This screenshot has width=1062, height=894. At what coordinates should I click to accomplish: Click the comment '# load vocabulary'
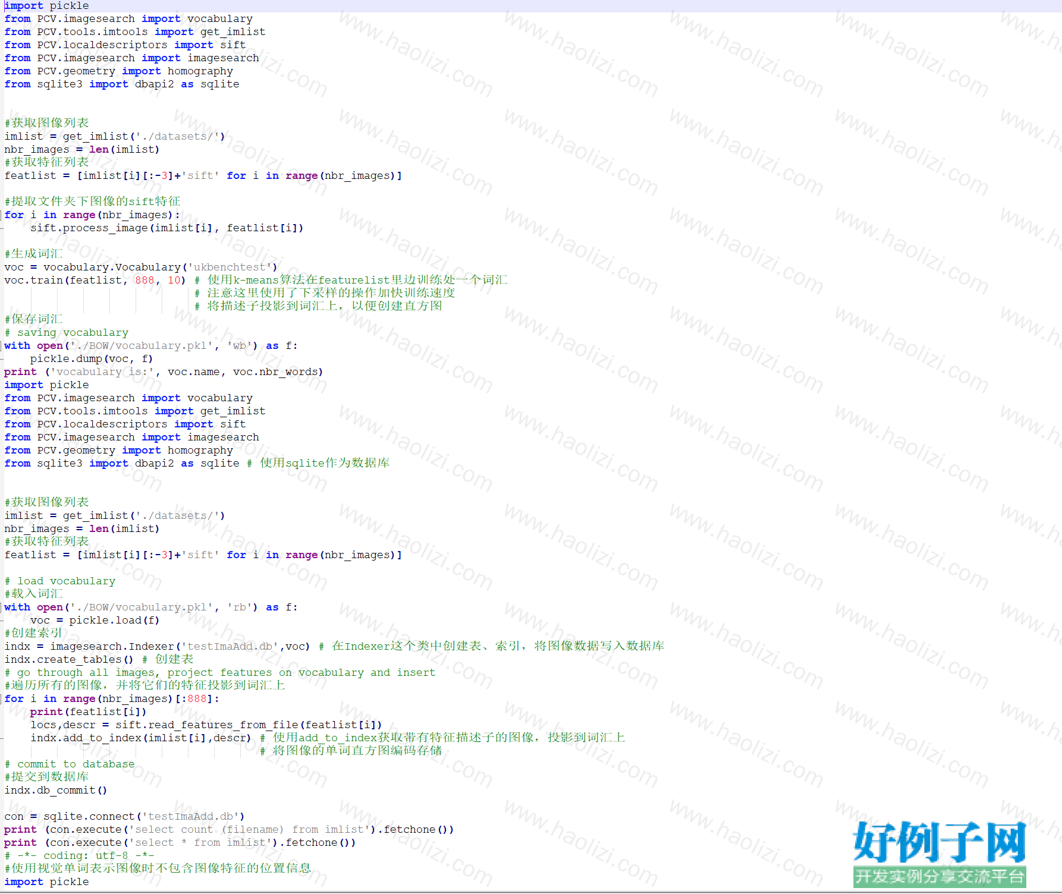59,581
